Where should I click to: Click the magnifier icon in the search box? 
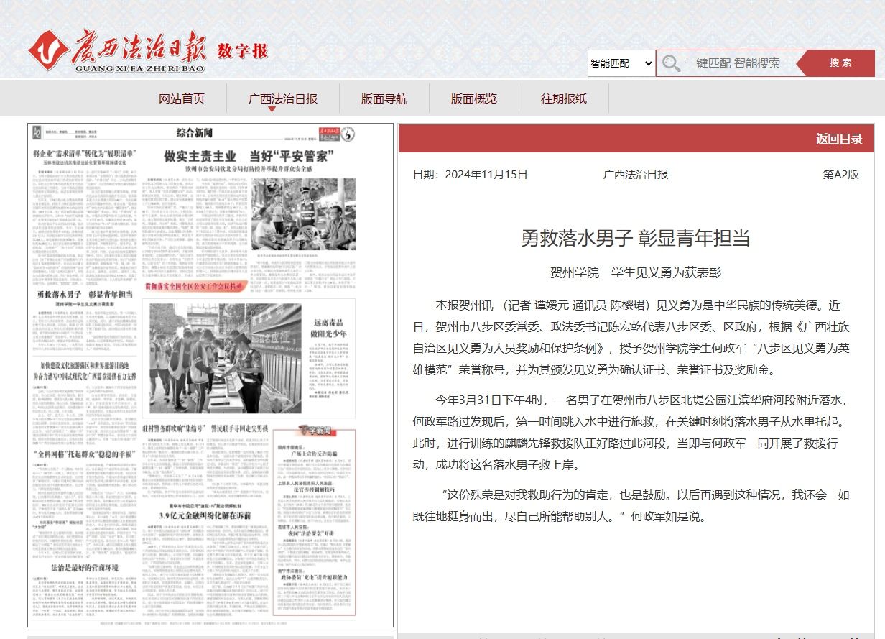(671, 63)
